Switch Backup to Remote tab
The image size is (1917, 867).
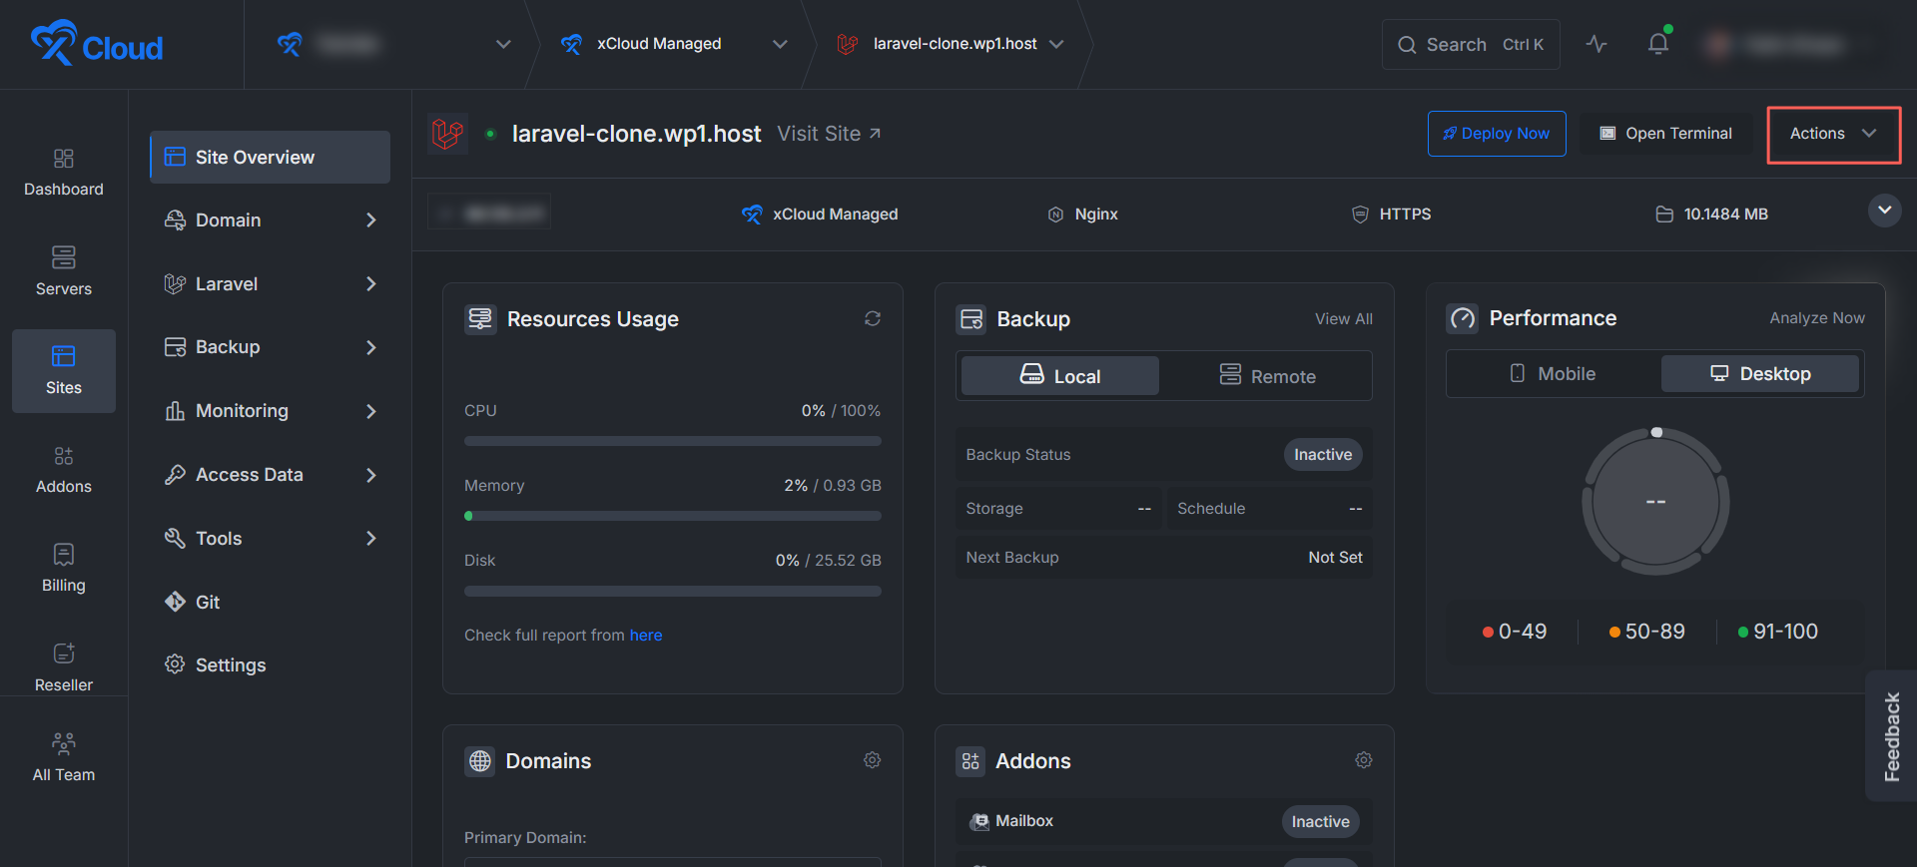coord(1267,376)
